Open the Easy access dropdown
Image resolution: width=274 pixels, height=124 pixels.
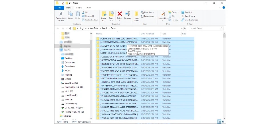(x=148, y=16)
